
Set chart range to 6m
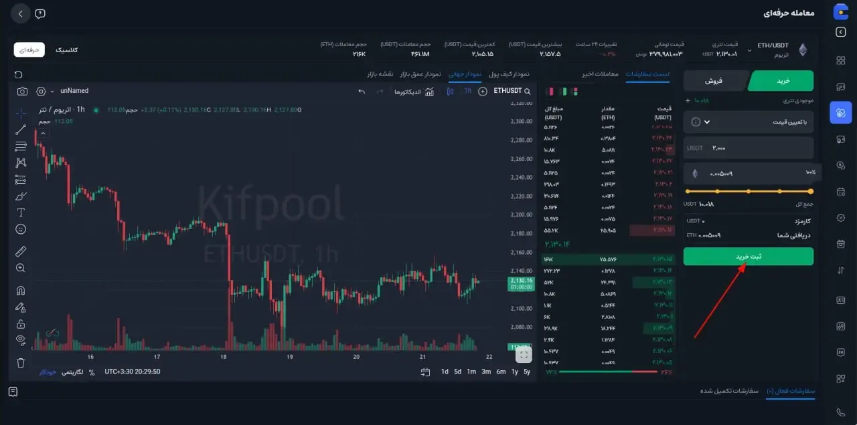(501, 372)
